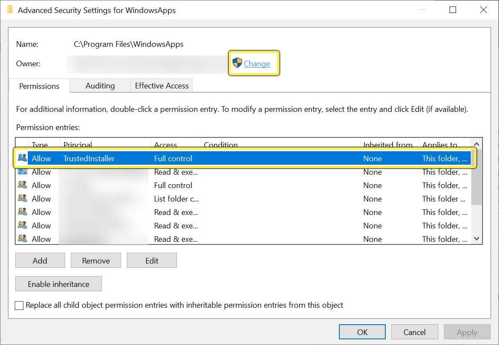Click the scroll-up arrow on the permission list

click(x=476, y=143)
